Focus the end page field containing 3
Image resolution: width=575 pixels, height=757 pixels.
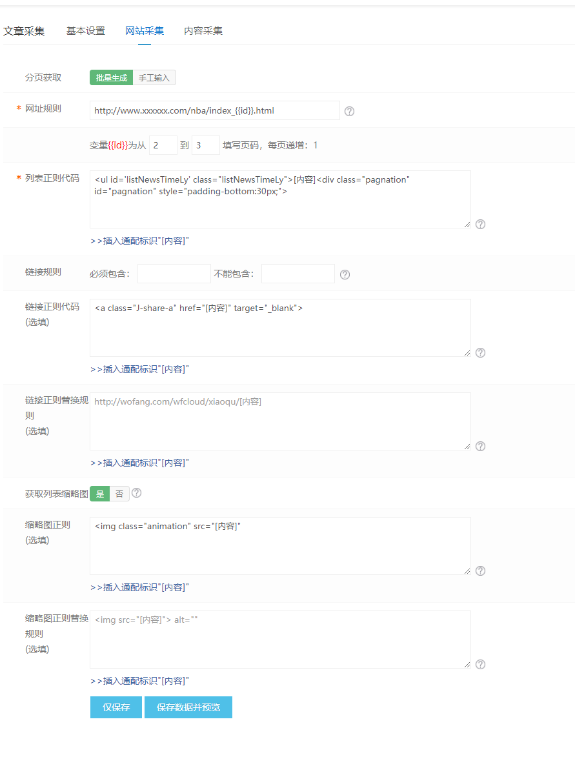coord(206,145)
